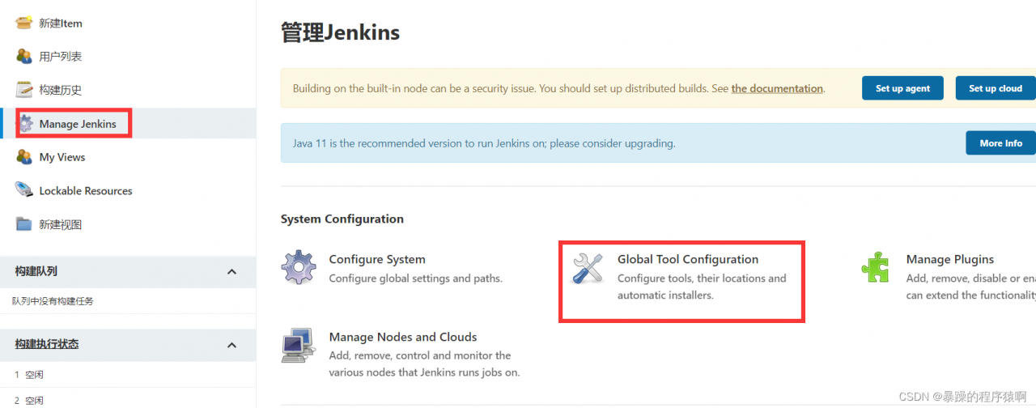Open 新建Item in the sidebar

[x=61, y=23]
